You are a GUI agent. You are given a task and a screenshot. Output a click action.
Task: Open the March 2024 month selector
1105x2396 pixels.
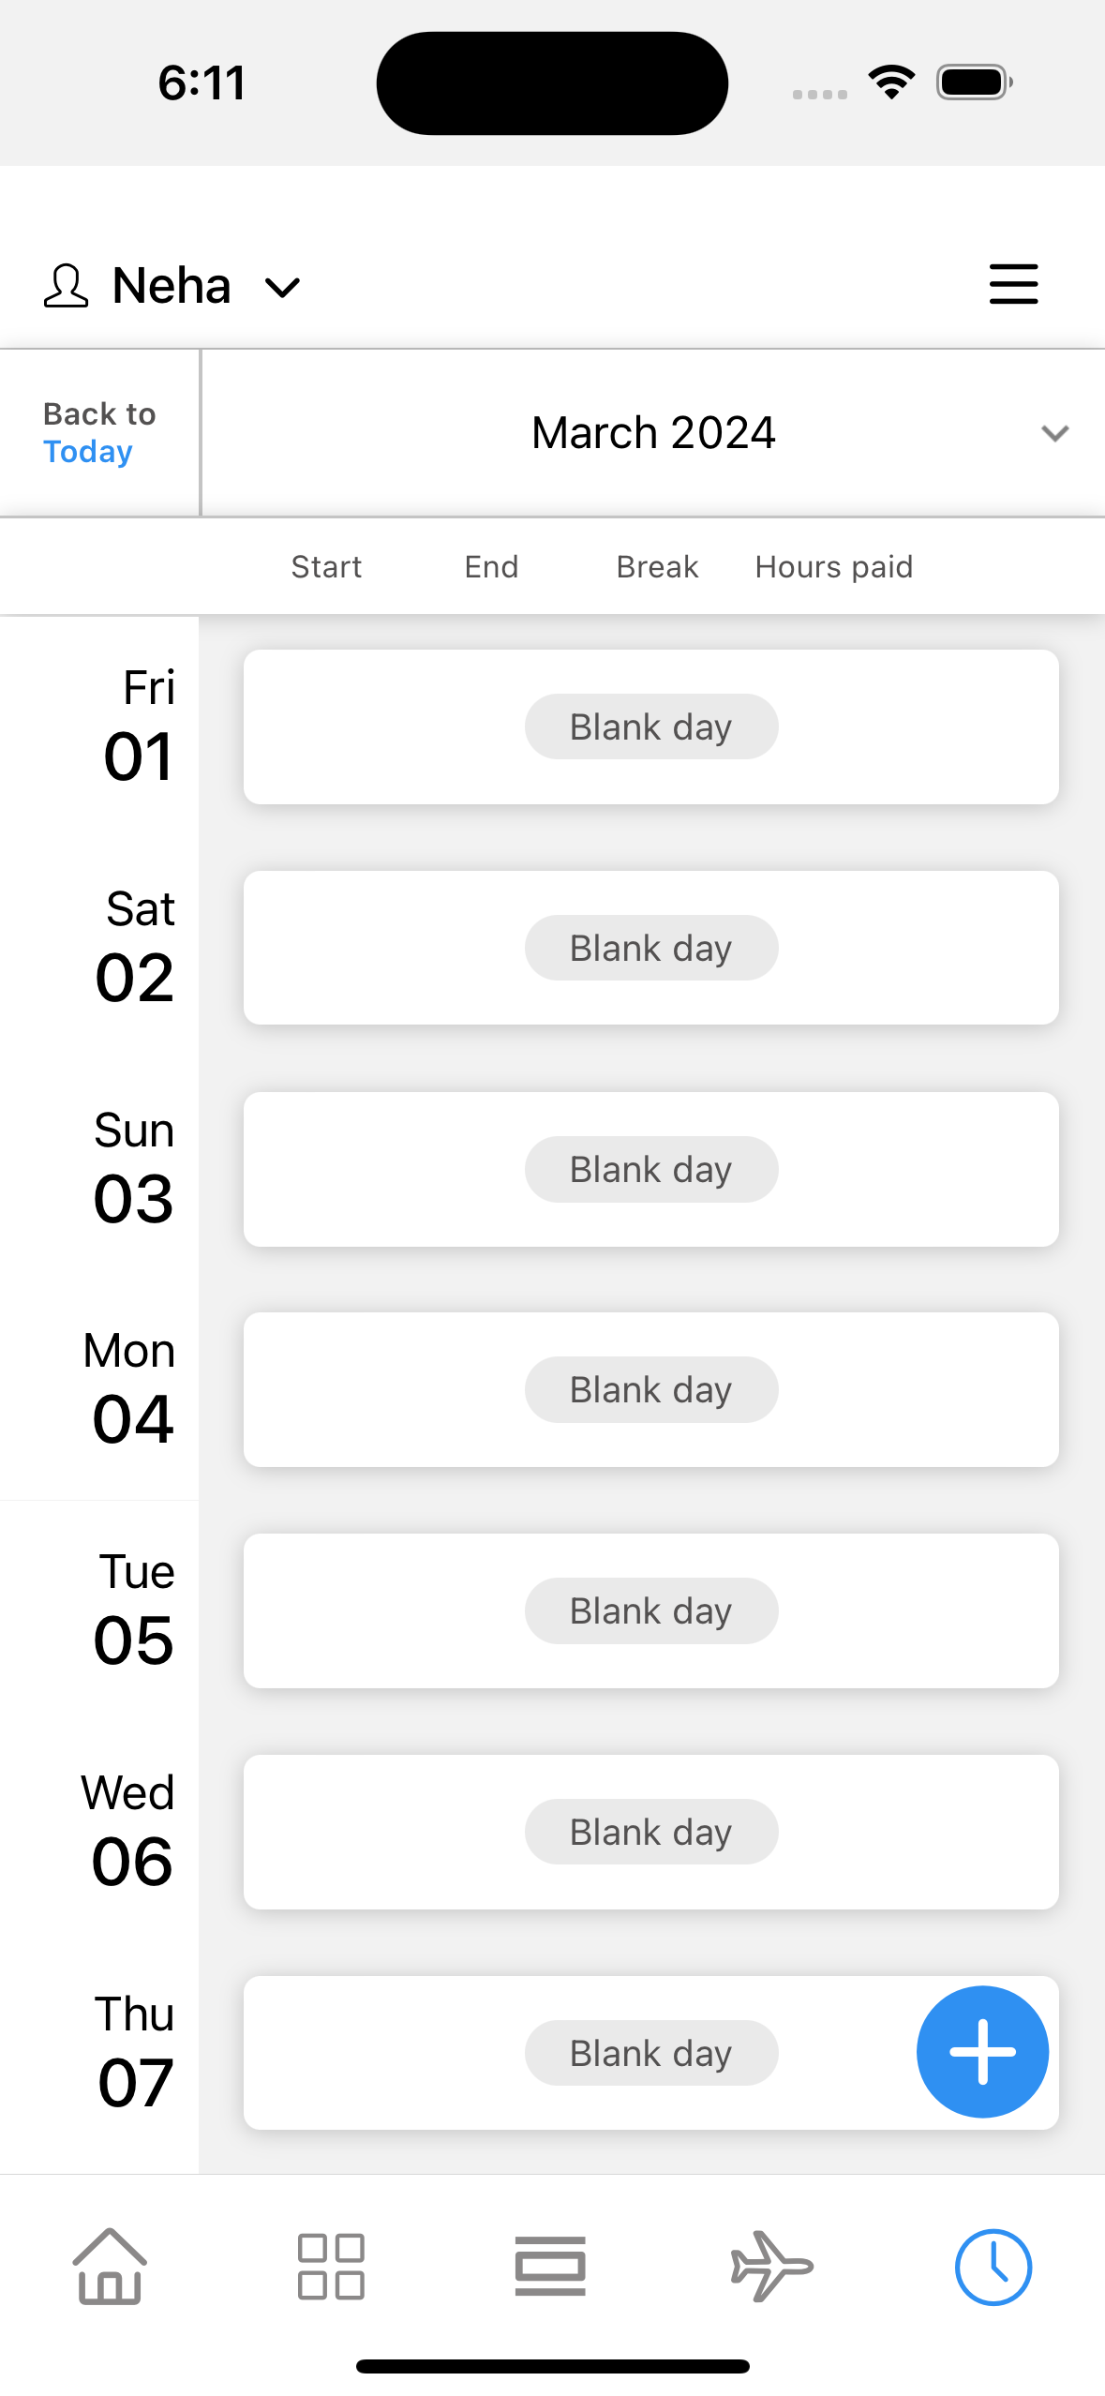(653, 433)
